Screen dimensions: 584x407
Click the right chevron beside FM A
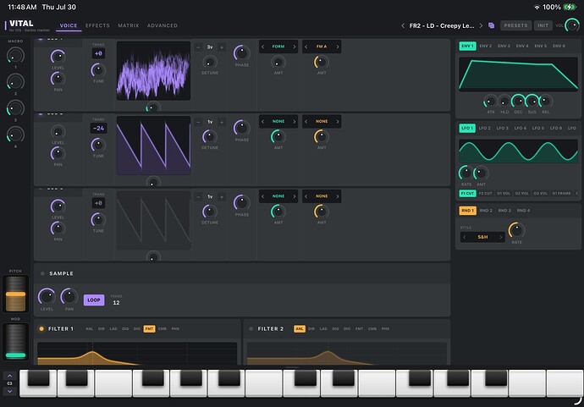pyautogui.click(x=338, y=47)
